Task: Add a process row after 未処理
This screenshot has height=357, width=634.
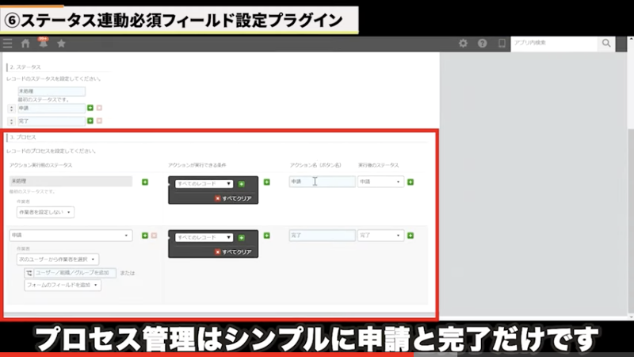Action: [x=145, y=182]
